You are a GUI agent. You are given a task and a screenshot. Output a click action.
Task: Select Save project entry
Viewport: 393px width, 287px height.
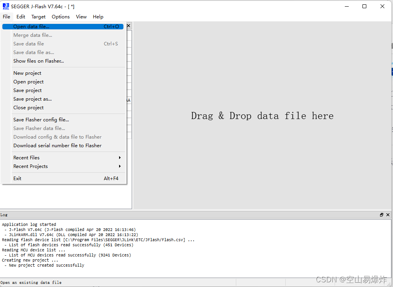coord(63,90)
